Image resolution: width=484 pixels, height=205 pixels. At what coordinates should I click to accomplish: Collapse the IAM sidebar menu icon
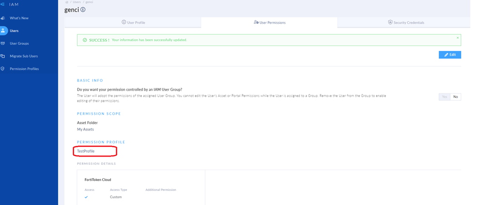3,4
